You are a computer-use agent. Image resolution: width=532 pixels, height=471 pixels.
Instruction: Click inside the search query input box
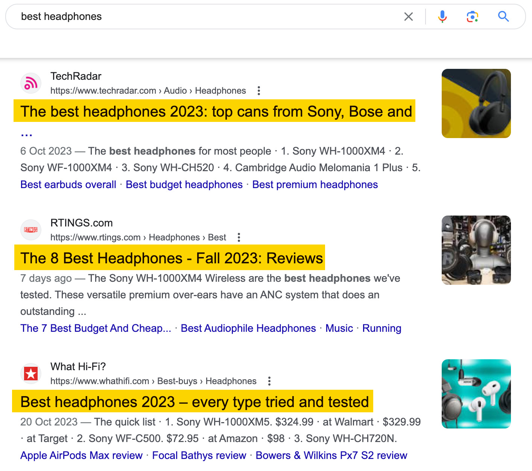150,16
